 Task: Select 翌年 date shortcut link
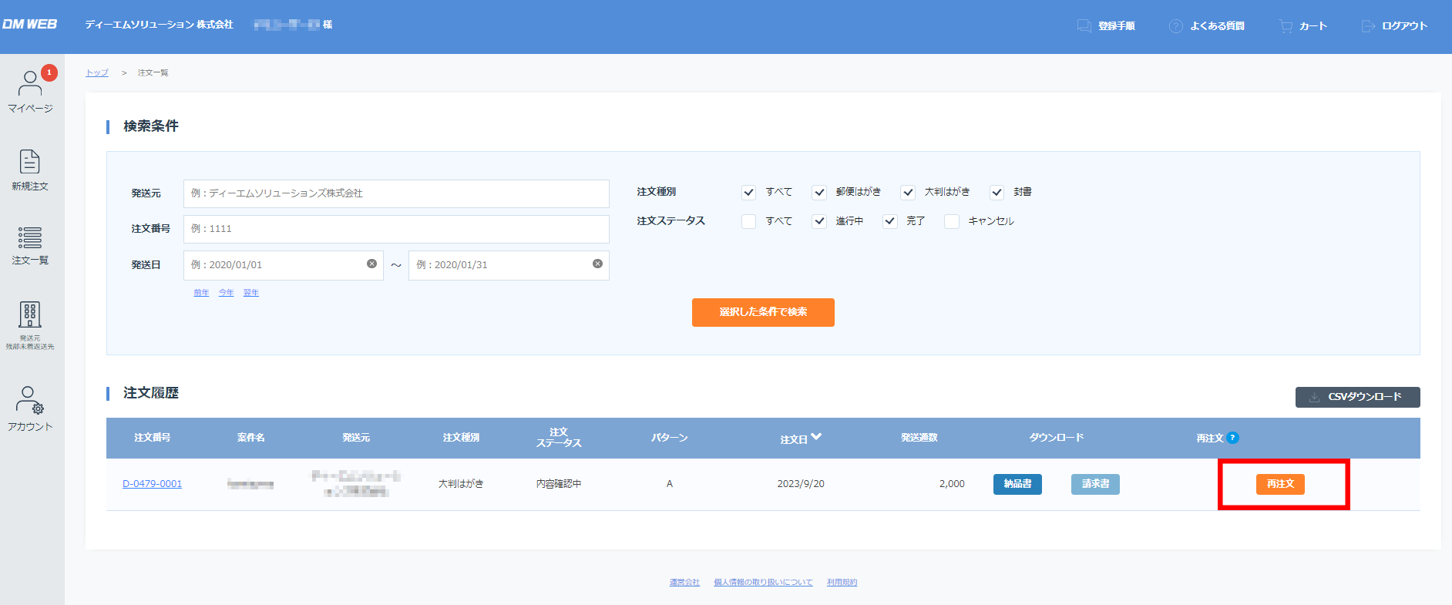click(251, 293)
